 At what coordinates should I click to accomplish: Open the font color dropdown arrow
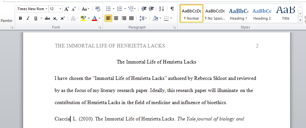pos(99,18)
